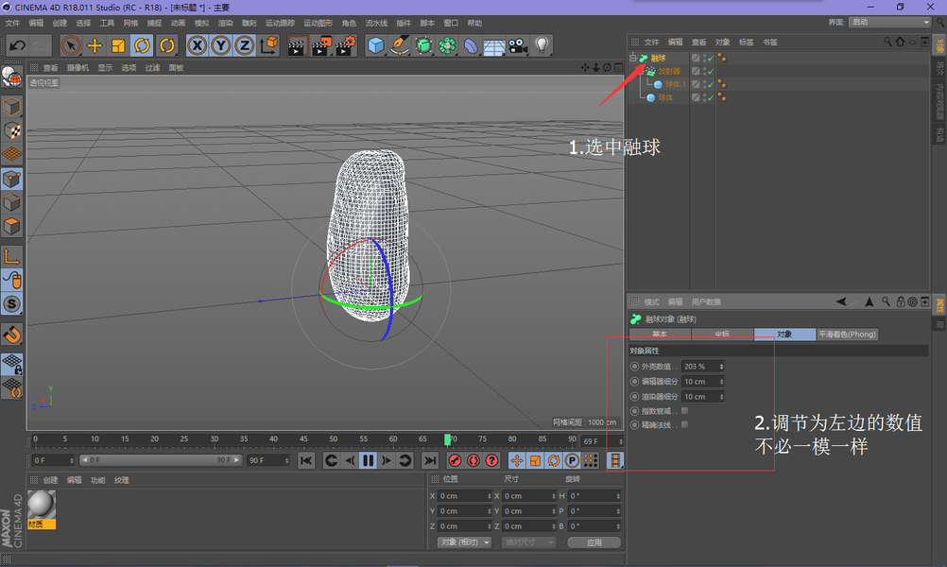Click the enable axis L icon
Screen dimensions: 947x567
[x=12, y=257]
